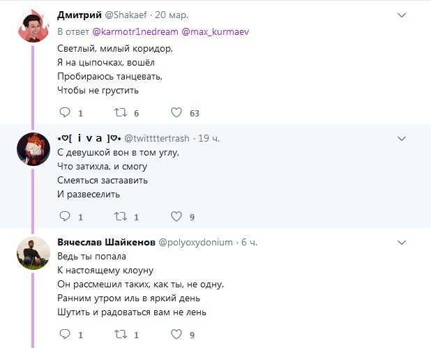Reply to Дмитрий's tweet via comment icon

tap(65, 112)
